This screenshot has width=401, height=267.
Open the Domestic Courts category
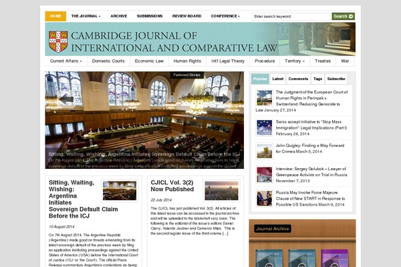(x=108, y=61)
